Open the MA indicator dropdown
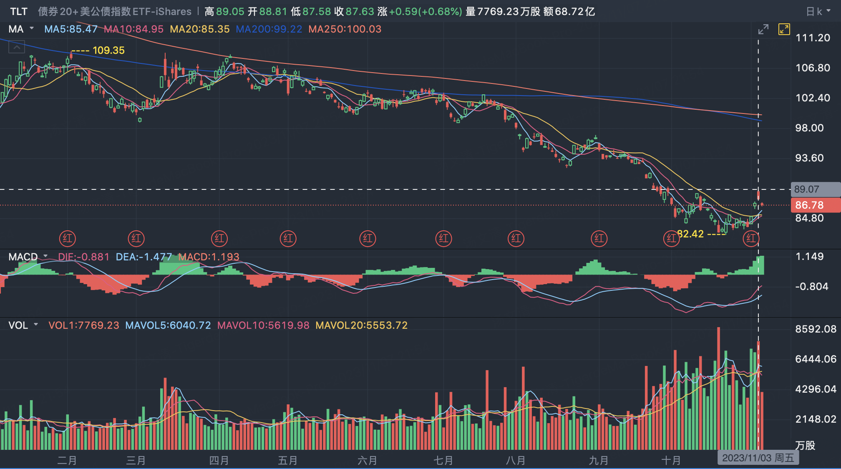The height and width of the screenshot is (469, 841). click(x=21, y=29)
